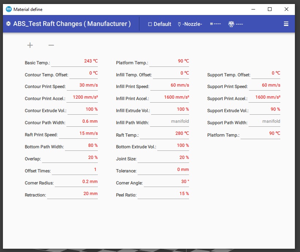Open the hamburger menu in the header
This screenshot has width=300, height=252.
click(x=286, y=24)
